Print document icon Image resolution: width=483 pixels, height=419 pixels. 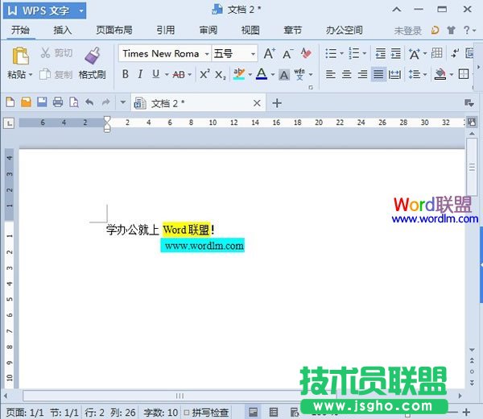(x=58, y=102)
